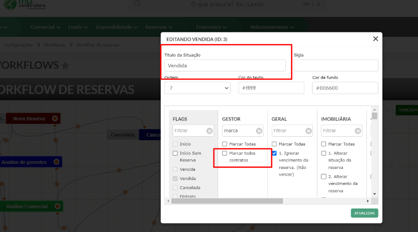Edit the Cor do texto value
The height and width of the screenshot is (232, 418).
(271, 88)
